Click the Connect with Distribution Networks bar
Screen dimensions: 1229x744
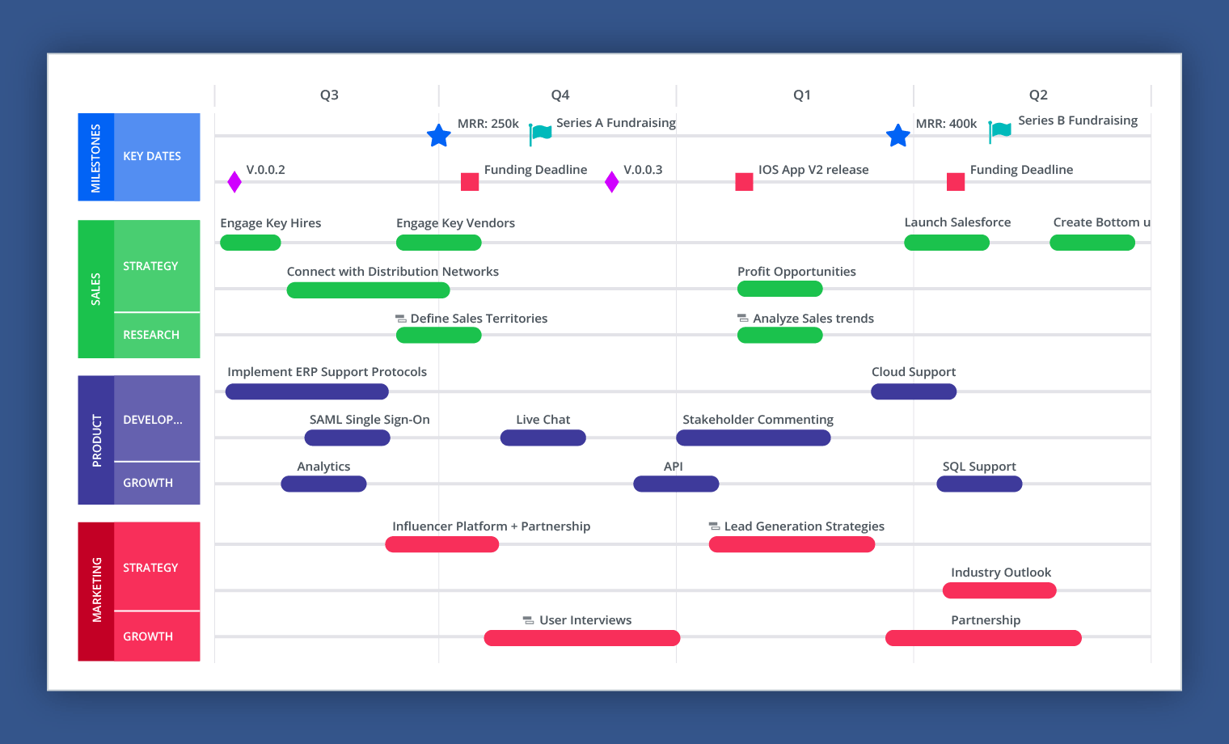pos(368,290)
